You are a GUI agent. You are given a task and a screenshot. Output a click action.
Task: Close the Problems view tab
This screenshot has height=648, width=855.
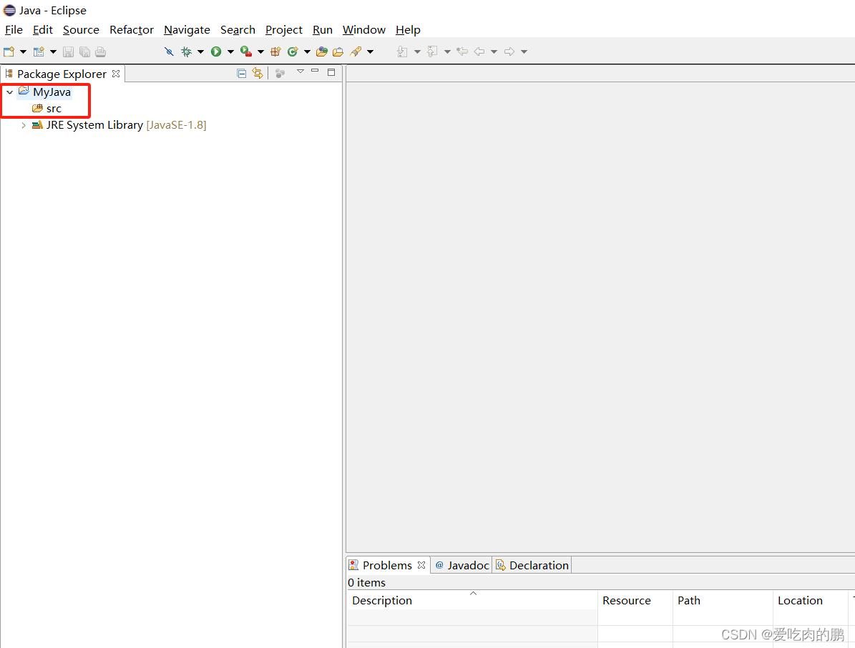(x=421, y=565)
